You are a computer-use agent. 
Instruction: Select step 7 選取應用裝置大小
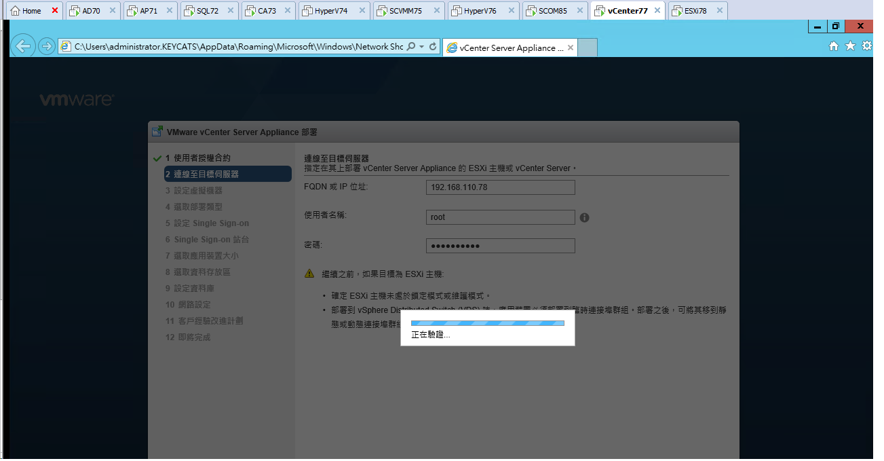(x=202, y=255)
